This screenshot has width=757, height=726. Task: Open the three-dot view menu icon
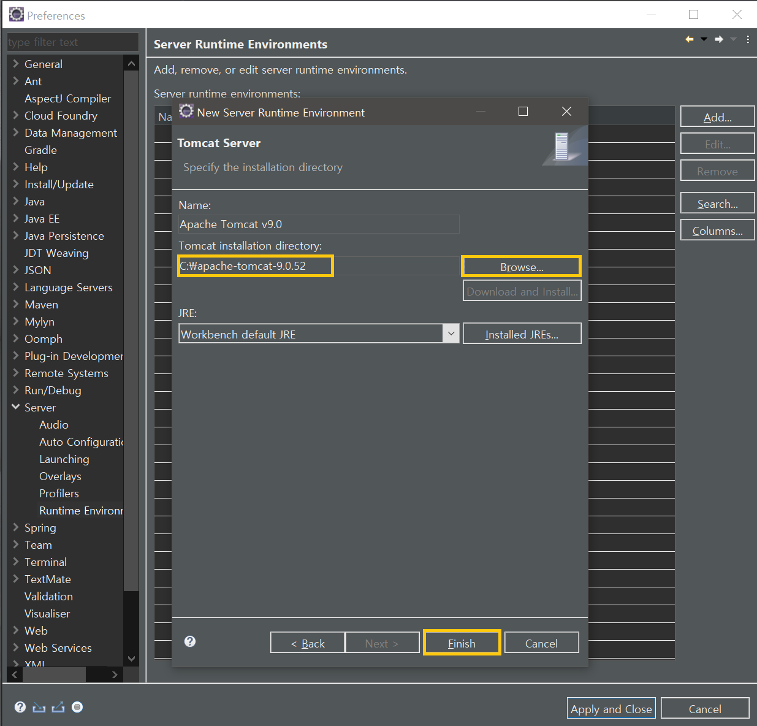click(x=748, y=39)
